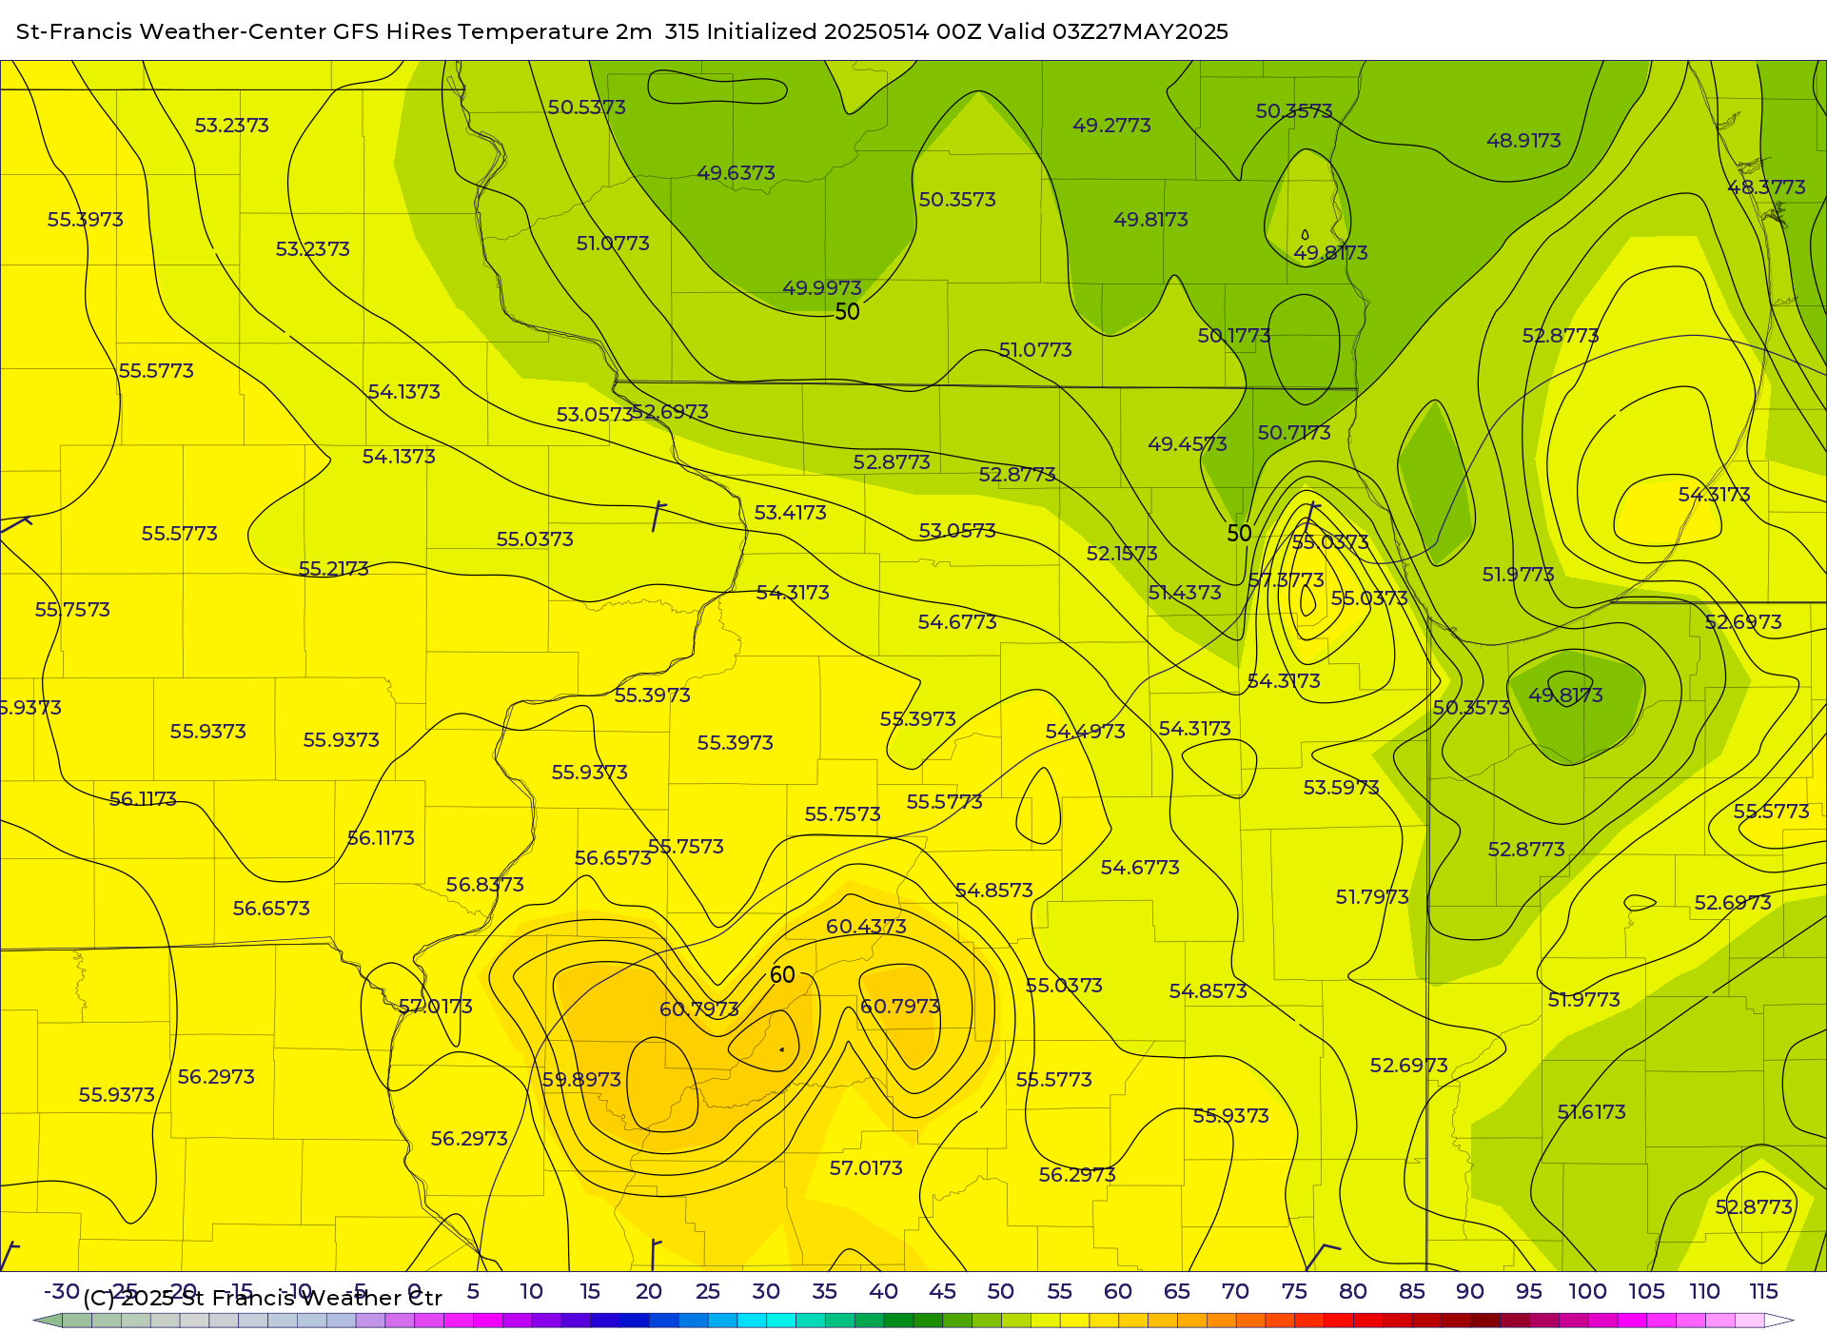
Task: Click the legend scale label 45
Action: pyautogui.click(x=942, y=1291)
